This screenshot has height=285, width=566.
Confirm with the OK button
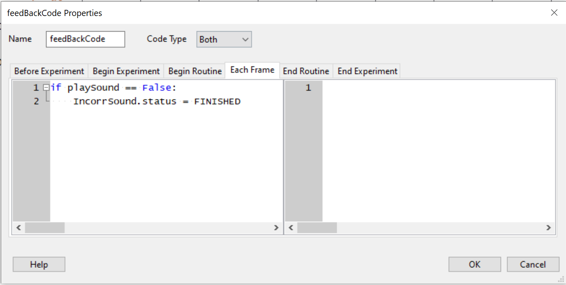474,264
